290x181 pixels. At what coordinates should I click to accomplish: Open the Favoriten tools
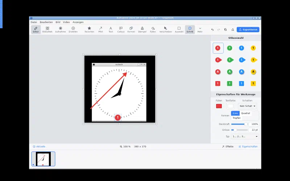click(x=89, y=30)
